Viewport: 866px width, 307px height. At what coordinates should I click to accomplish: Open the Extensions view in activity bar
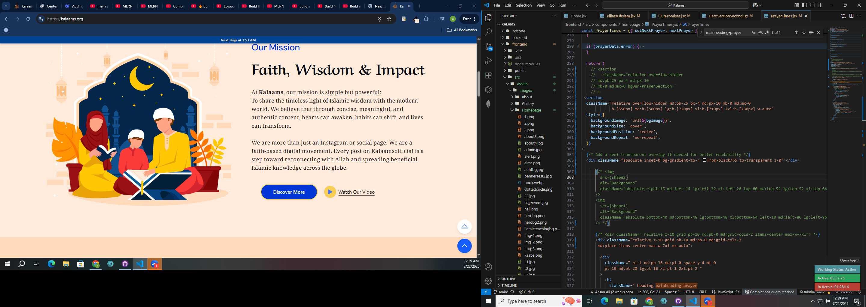(488, 76)
